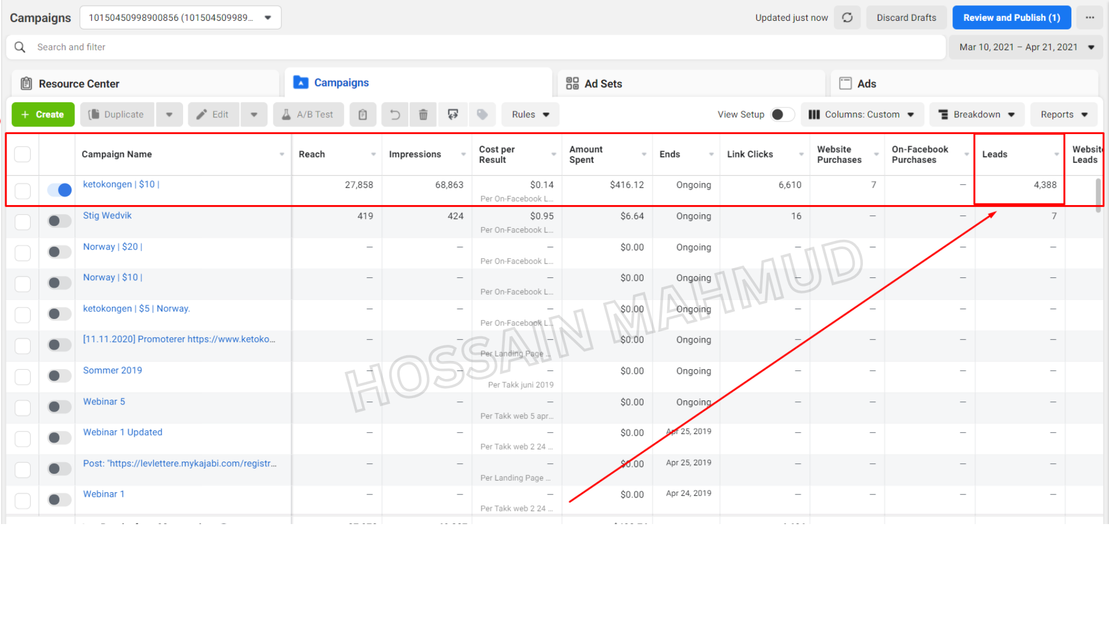Click the trash delete icon
Image resolution: width=1109 pixels, height=624 pixels.
click(x=423, y=114)
